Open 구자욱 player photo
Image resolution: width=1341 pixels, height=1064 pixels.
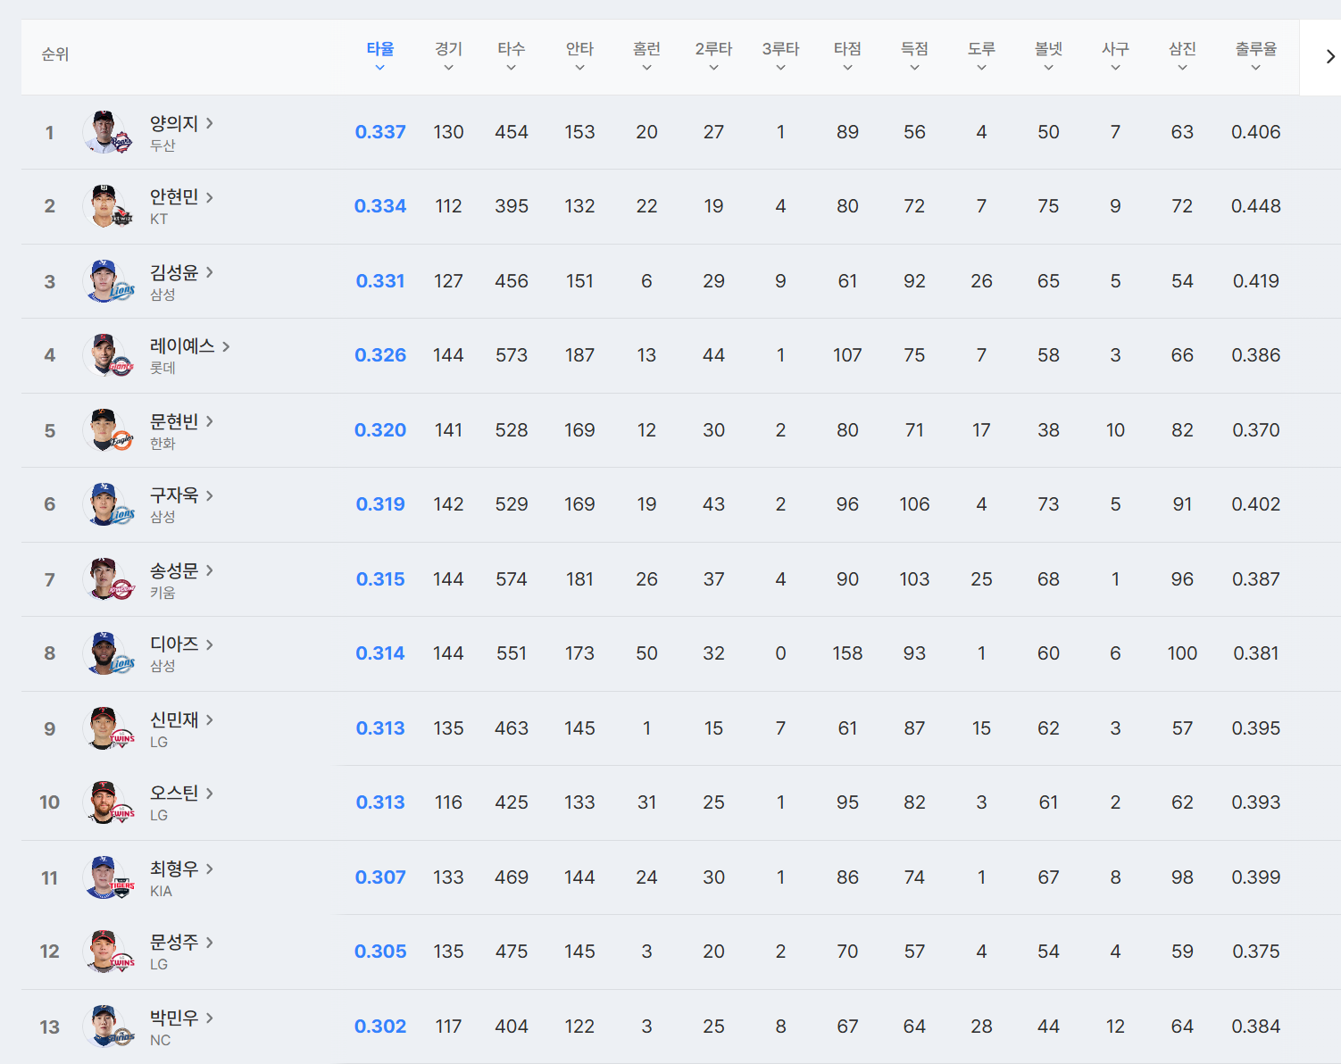(x=107, y=504)
